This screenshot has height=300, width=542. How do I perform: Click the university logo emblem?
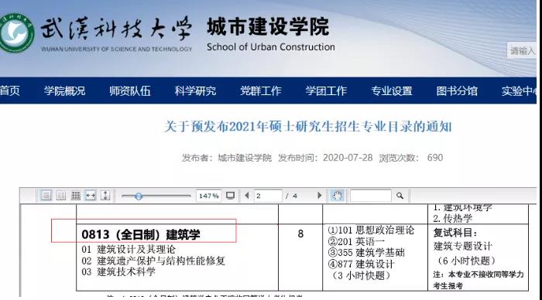point(16,33)
